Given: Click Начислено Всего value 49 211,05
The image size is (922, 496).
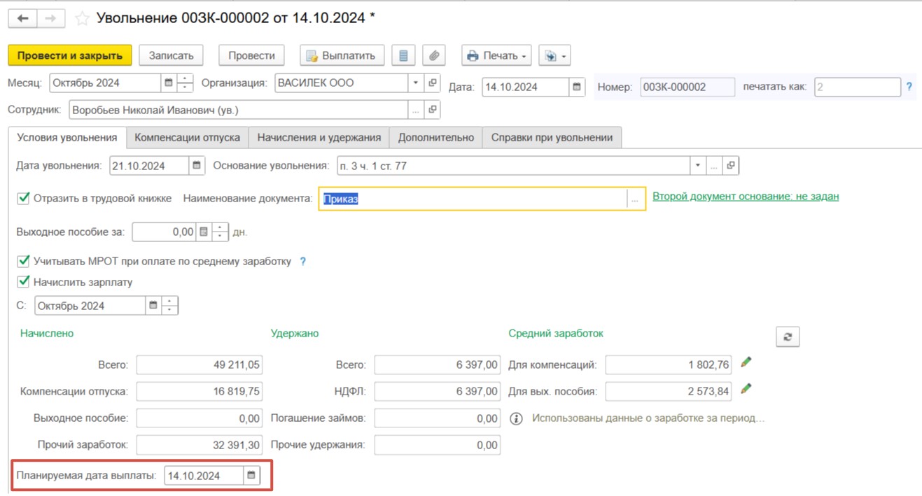Looking at the screenshot, I should pos(200,365).
